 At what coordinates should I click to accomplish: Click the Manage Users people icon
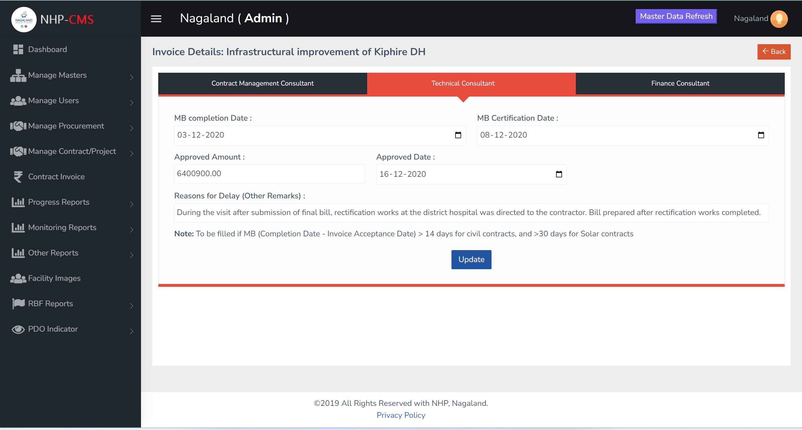[x=18, y=101]
